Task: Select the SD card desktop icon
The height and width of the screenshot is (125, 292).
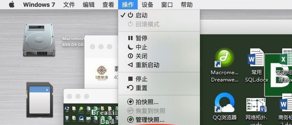Action: pyautogui.click(x=40, y=100)
